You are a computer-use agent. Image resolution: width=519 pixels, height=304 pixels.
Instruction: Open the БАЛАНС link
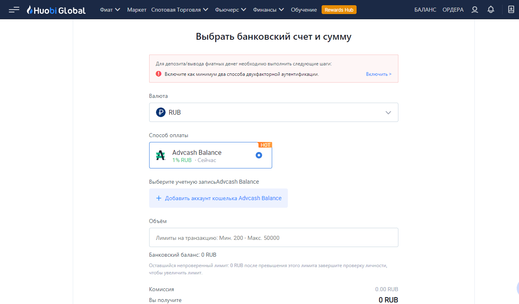coord(425,10)
